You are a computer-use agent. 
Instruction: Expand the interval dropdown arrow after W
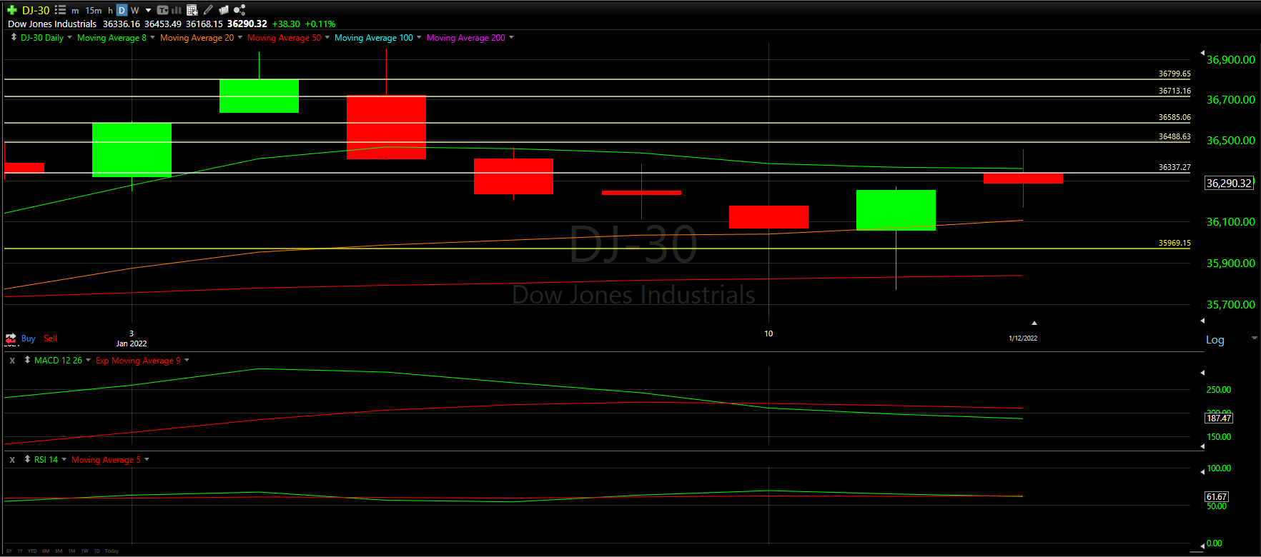[148, 11]
